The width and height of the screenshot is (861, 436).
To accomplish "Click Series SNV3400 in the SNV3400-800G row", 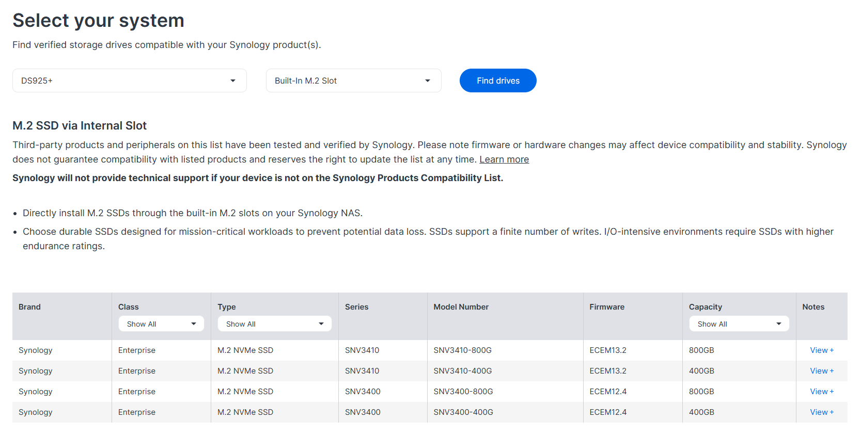I will tap(363, 392).
